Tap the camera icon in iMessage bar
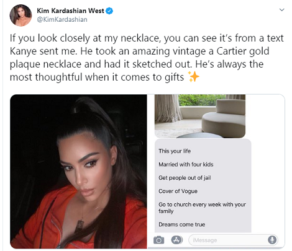 158,240
